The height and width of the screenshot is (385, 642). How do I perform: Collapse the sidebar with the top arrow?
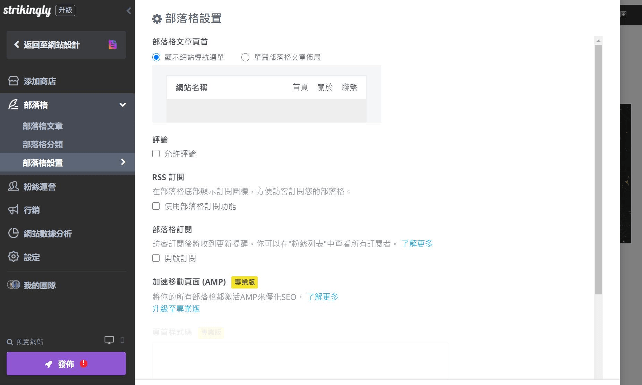coord(129,10)
